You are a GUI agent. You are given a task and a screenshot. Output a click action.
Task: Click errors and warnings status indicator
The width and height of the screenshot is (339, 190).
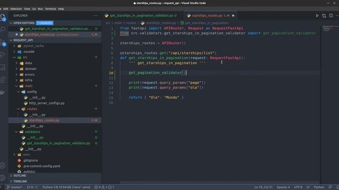pyautogui.click(x=104, y=187)
